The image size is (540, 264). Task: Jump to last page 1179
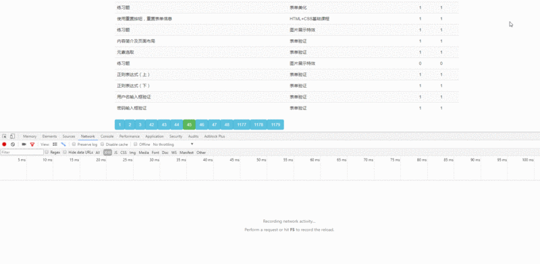pos(275,125)
